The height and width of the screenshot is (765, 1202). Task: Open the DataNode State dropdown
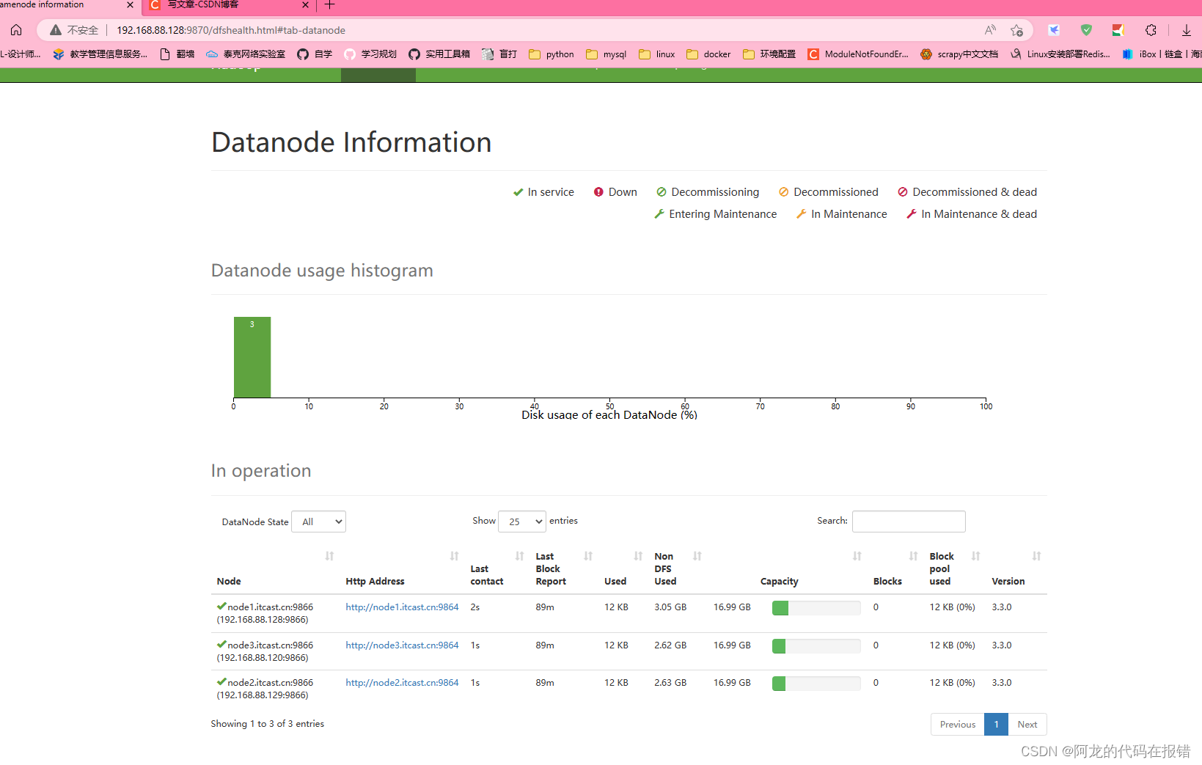(x=318, y=521)
